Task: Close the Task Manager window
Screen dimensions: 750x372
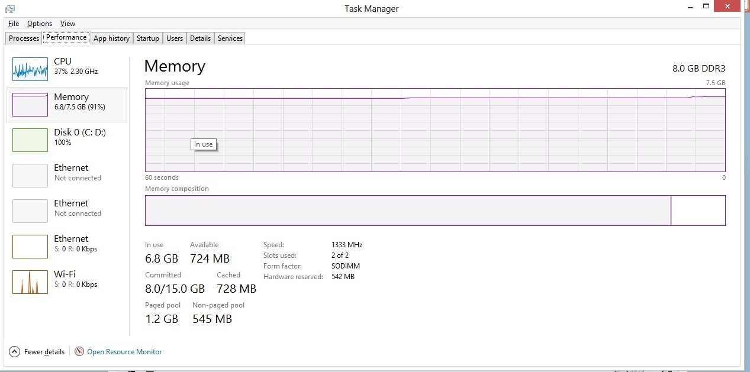Action: (x=728, y=6)
